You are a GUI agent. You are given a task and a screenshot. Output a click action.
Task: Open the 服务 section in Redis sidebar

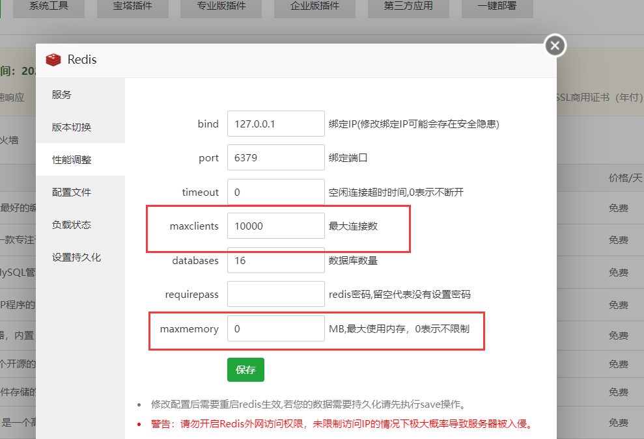[x=81, y=94]
